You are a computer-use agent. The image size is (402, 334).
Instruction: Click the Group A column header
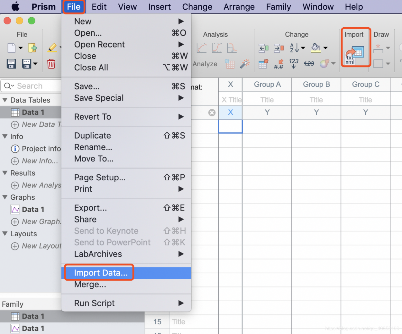(x=267, y=84)
